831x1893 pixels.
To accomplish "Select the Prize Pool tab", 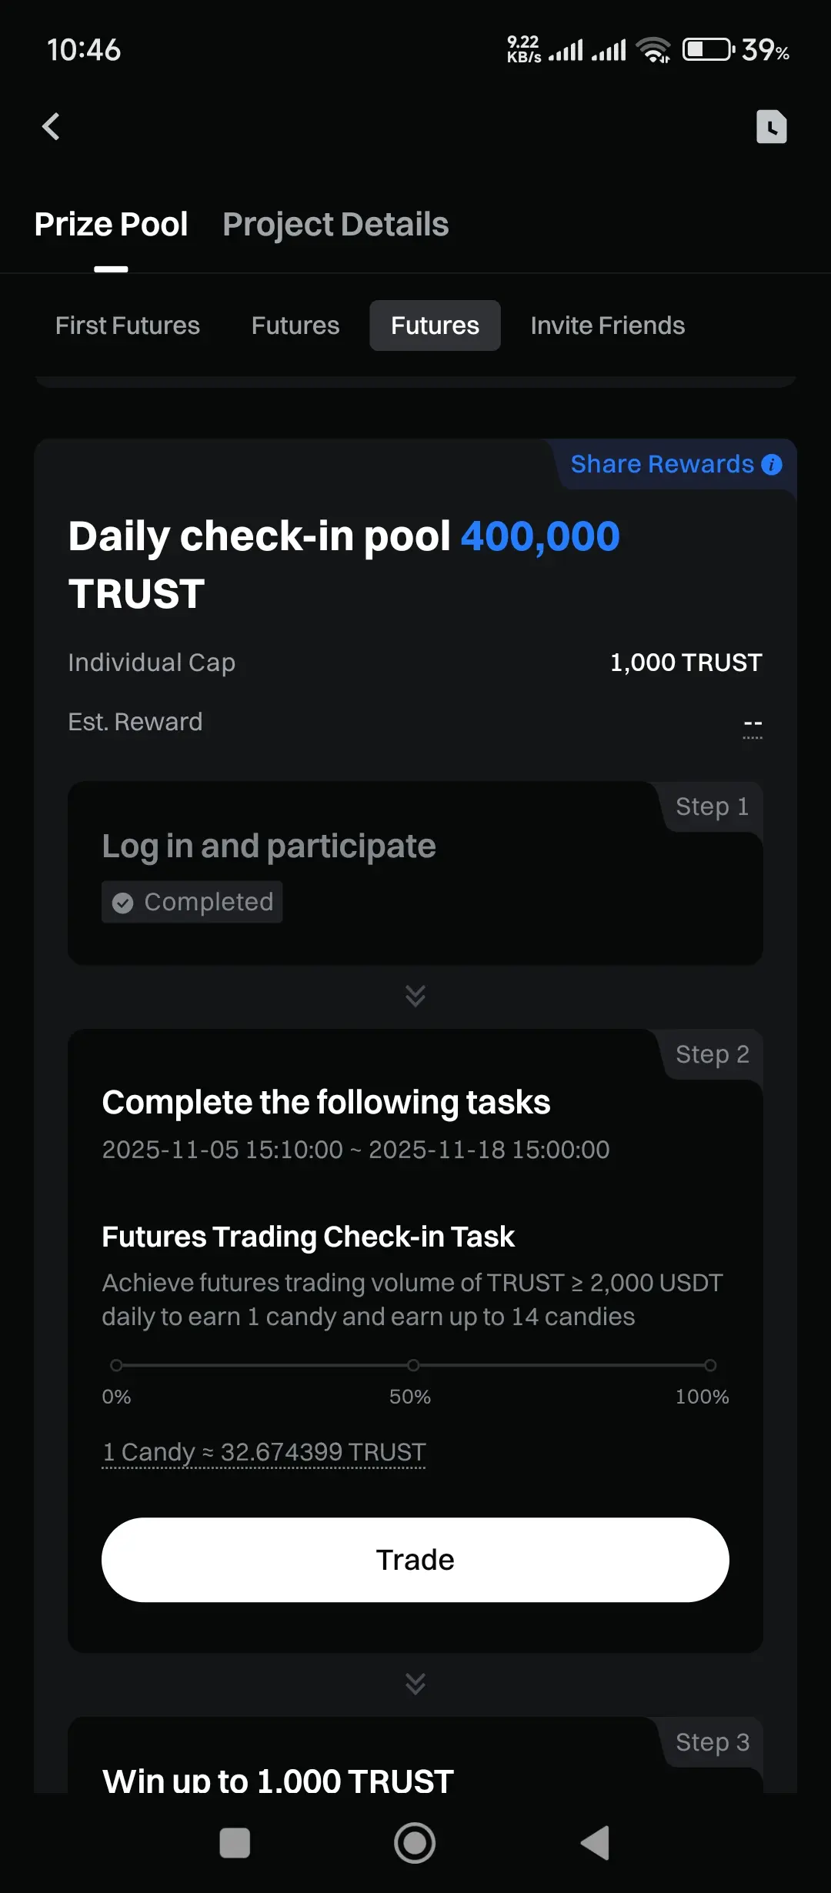I will [x=111, y=225].
